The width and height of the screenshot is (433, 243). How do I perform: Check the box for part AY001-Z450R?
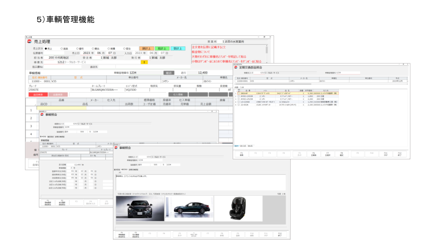point(238,96)
